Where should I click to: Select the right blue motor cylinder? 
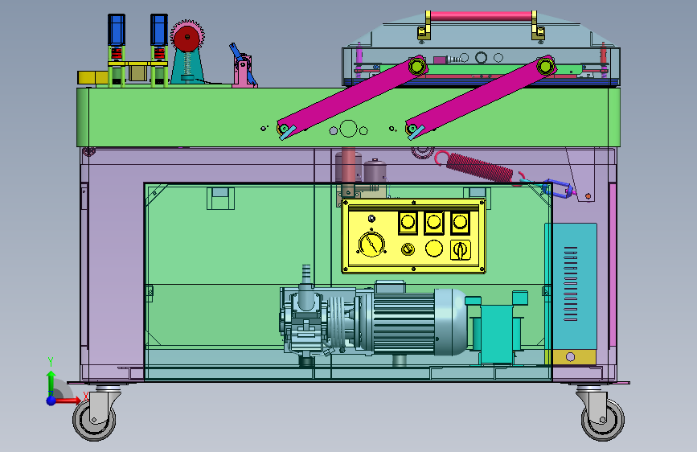(x=158, y=30)
